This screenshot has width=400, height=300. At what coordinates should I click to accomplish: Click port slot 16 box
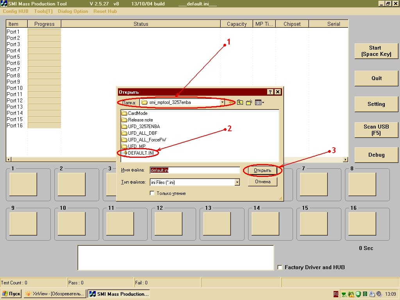pyautogui.click(x=362, y=224)
